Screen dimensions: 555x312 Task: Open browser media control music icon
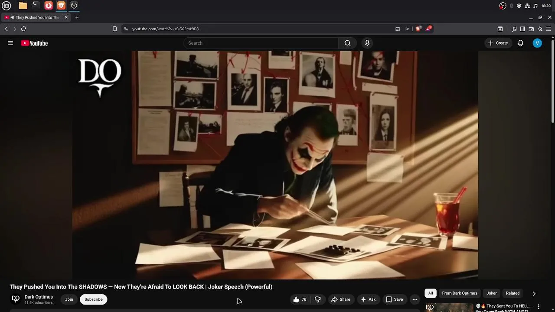pyautogui.click(x=514, y=29)
